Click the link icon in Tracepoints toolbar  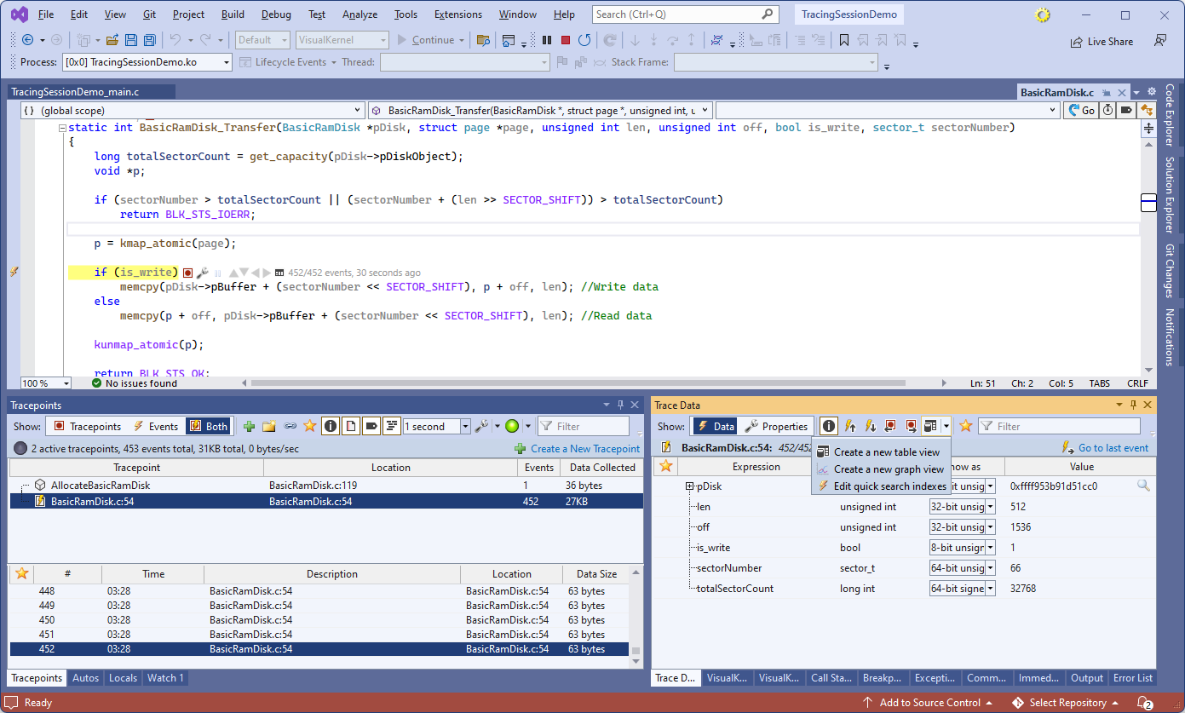(x=290, y=427)
